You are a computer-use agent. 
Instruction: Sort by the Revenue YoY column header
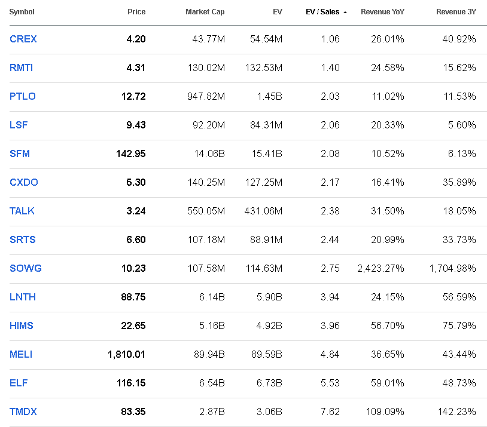coord(382,12)
